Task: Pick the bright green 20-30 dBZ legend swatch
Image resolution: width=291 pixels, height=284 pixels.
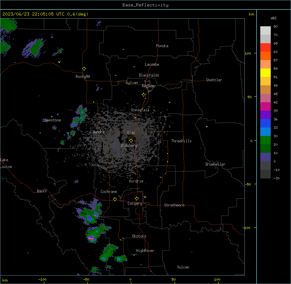Action: coord(265,140)
